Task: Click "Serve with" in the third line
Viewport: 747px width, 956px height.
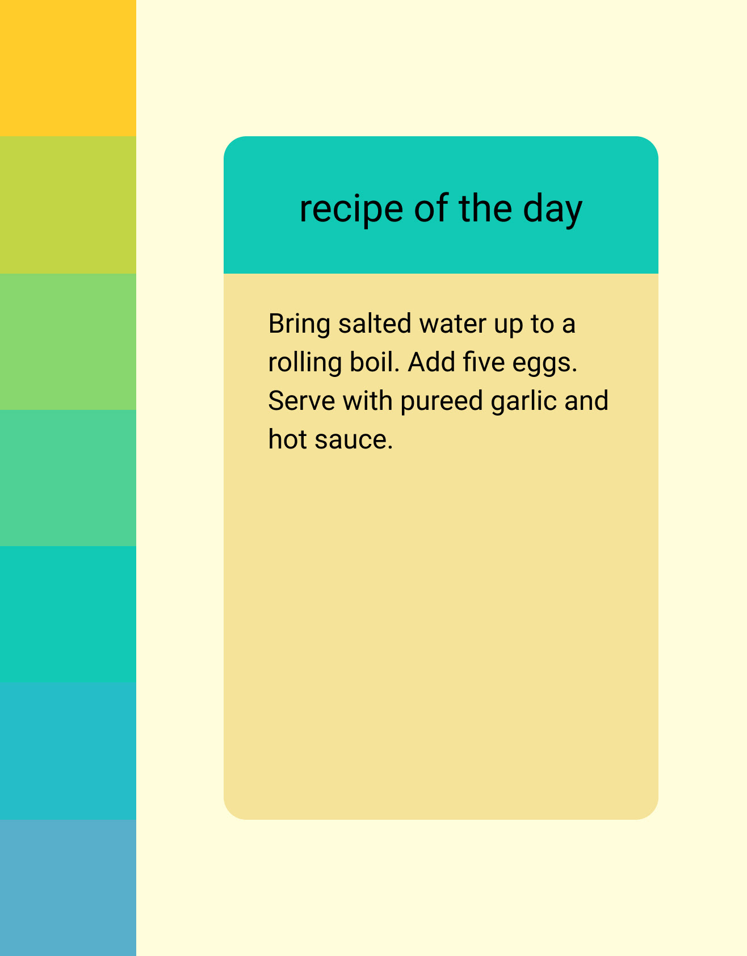Action: pos(330,401)
